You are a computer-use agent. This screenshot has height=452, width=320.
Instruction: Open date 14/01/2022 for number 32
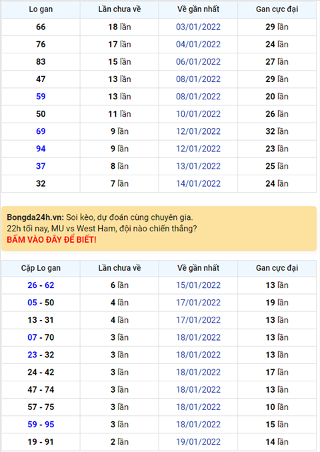(x=199, y=183)
